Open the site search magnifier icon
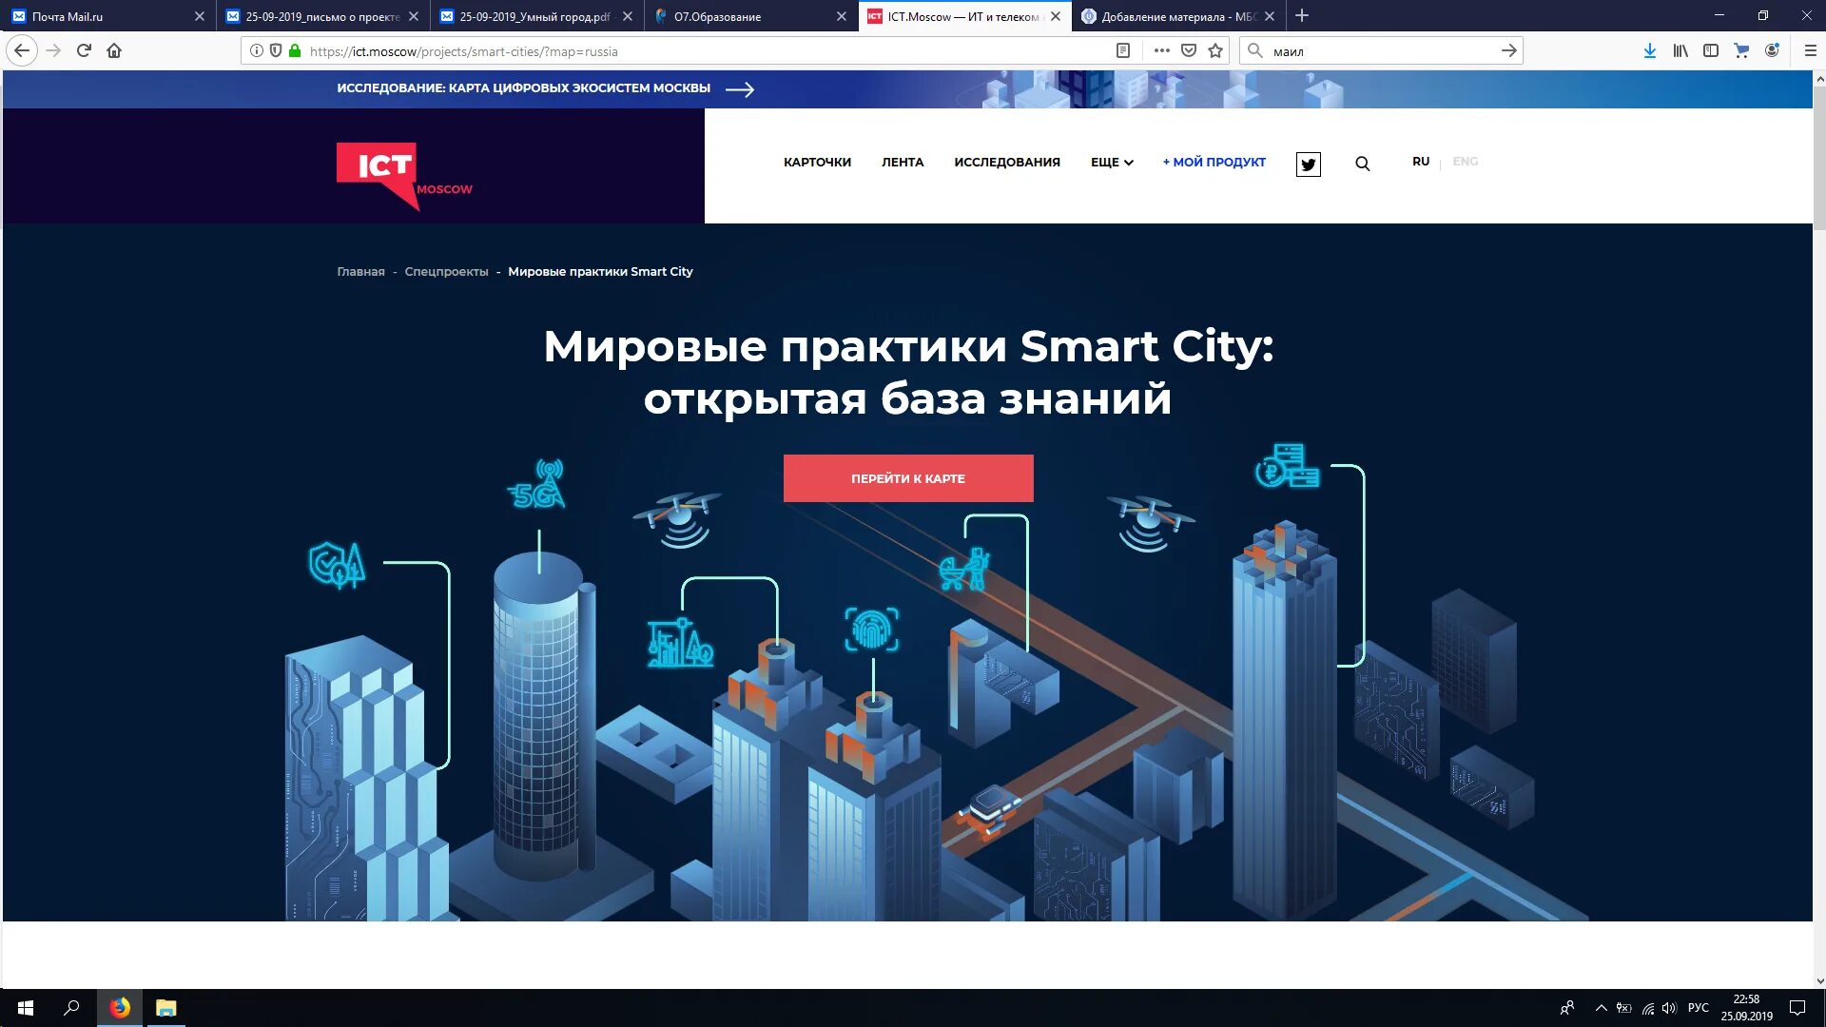This screenshot has height=1027, width=1826. [x=1362, y=164]
